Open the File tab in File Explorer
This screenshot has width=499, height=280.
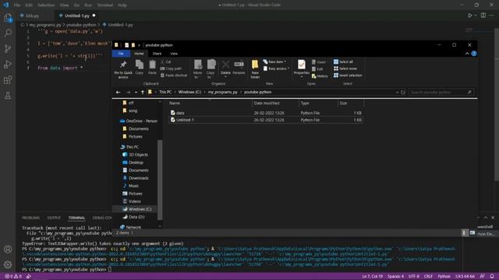[x=121, y=54]
